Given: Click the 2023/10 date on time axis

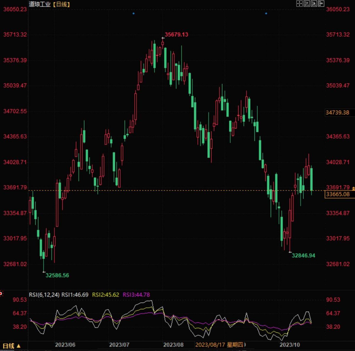Looking at the screenshot, I should click(290, 345).
